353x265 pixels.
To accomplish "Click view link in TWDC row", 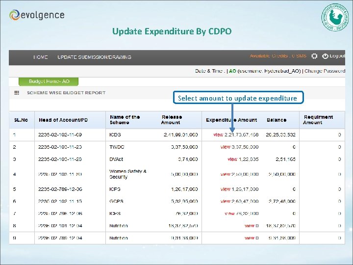I will pyautogui.click(x=226, y=147).
